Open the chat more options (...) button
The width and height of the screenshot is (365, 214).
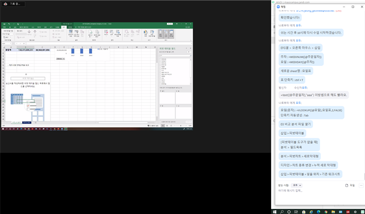361,185
